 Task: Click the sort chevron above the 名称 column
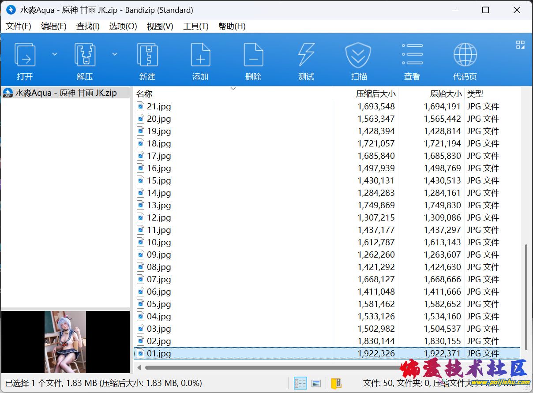coord(233,89)
